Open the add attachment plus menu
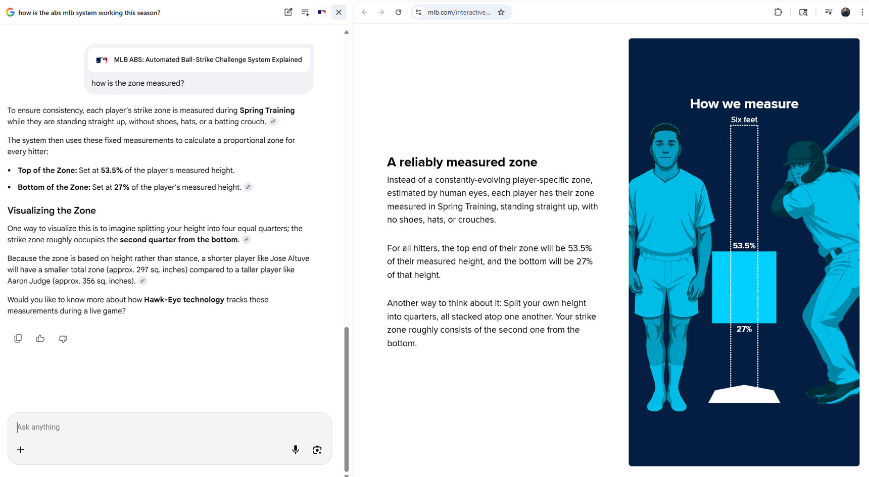This screenshot has height=477, width=869. point(21,449)
